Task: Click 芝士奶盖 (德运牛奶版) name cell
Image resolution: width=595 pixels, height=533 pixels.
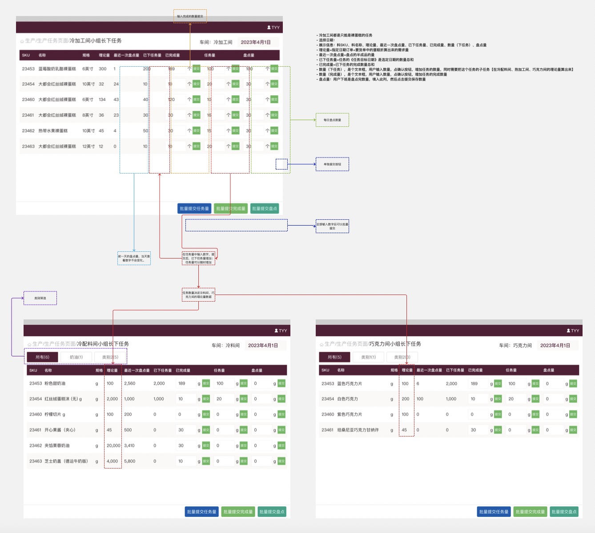Action: click(x=66, y=461)
